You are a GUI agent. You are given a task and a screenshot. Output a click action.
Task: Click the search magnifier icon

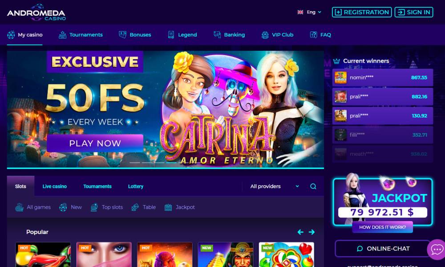click(313, 186)
